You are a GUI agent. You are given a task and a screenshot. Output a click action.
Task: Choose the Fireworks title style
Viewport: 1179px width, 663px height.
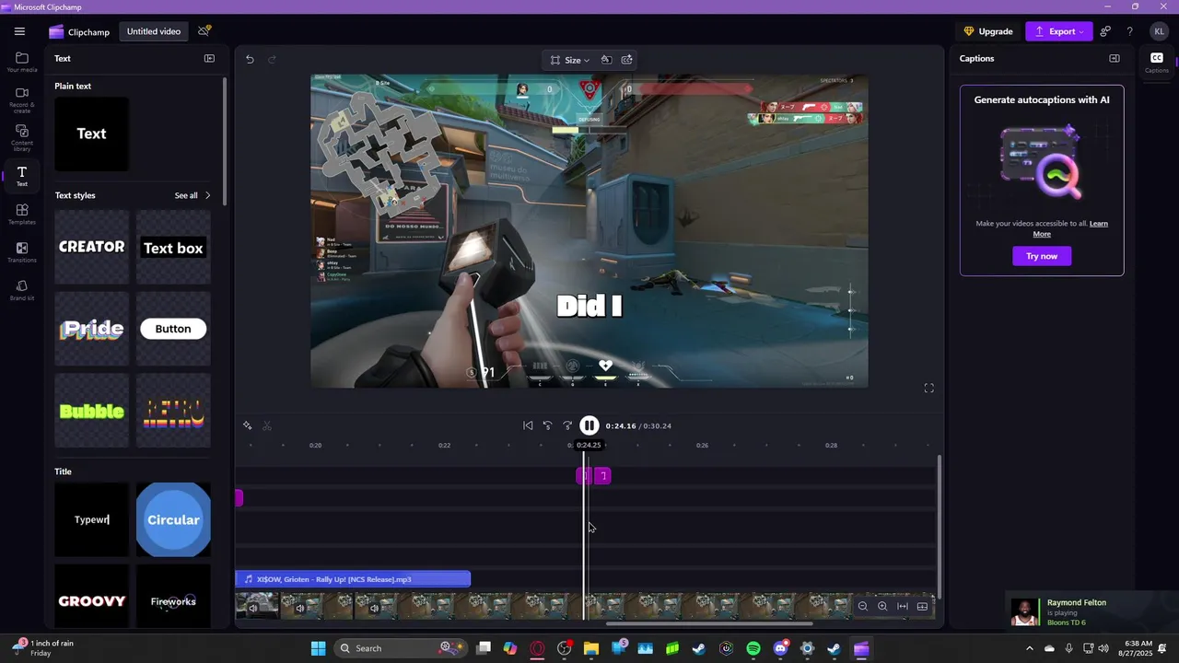(x=173, y=597)
